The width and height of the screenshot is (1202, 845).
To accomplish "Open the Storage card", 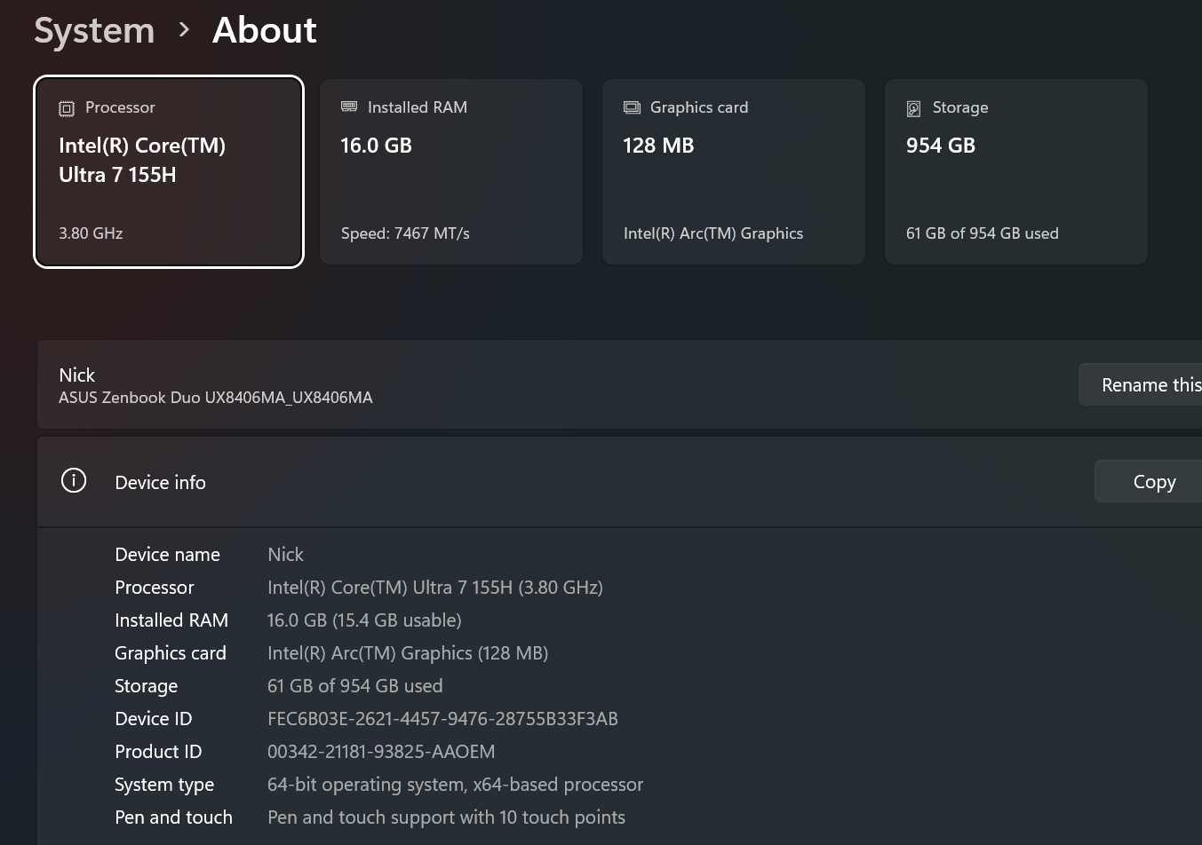I will pos(1016,171).
